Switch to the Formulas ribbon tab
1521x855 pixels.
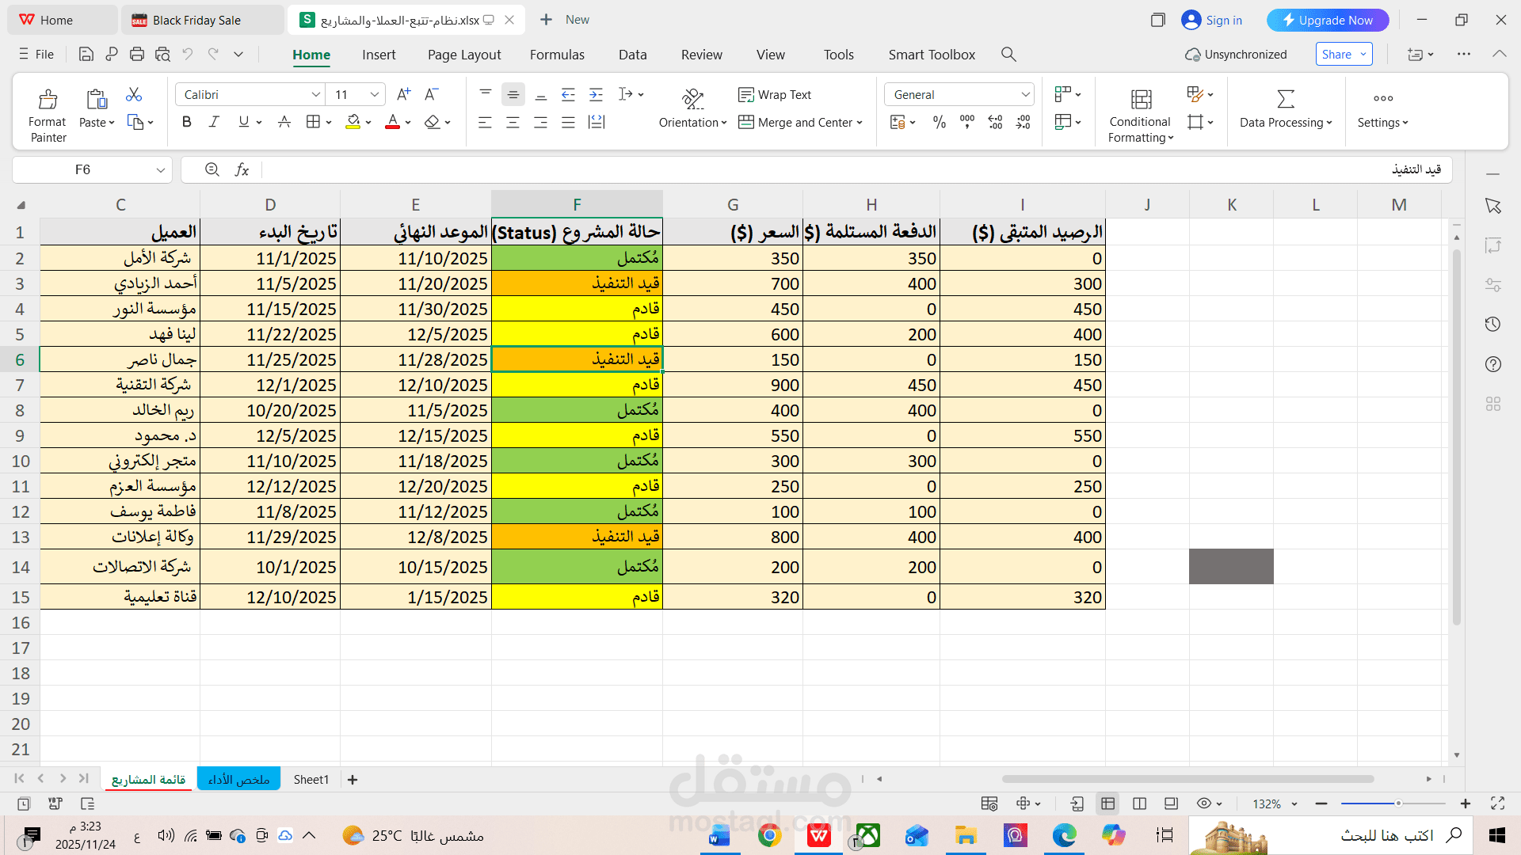point(557,55)
